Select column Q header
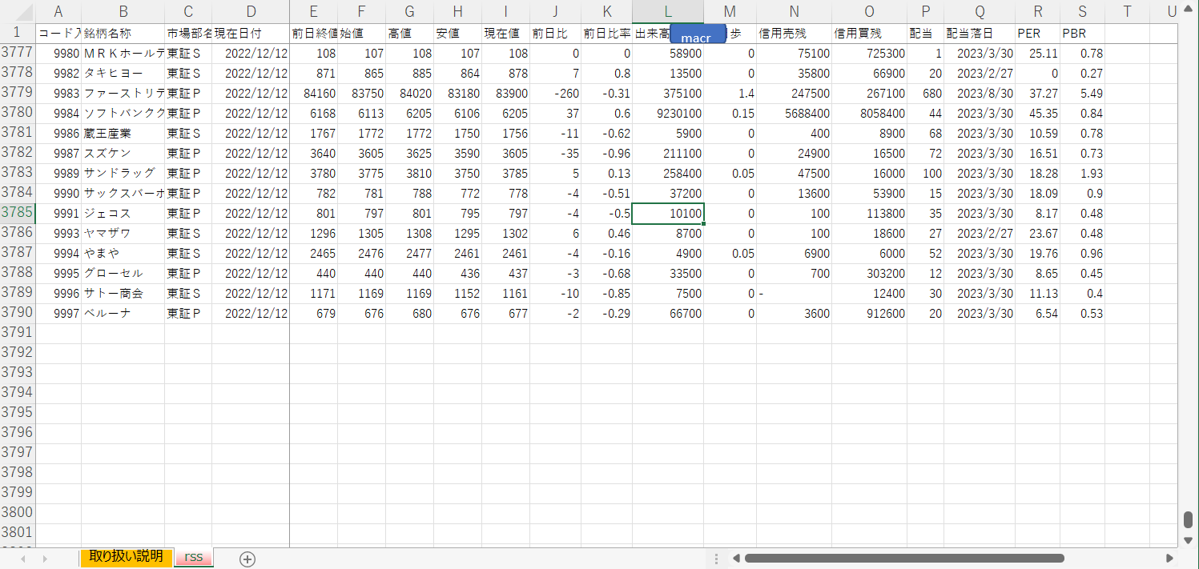 click(x=980, y=12)
